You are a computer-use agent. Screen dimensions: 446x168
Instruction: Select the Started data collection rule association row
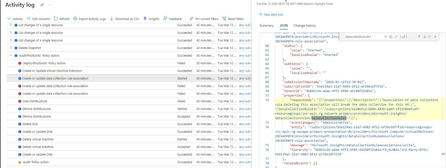coord(129,78)
